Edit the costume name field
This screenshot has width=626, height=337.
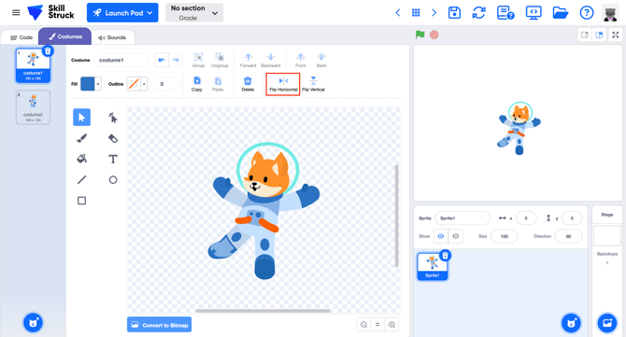pos(121,61)
